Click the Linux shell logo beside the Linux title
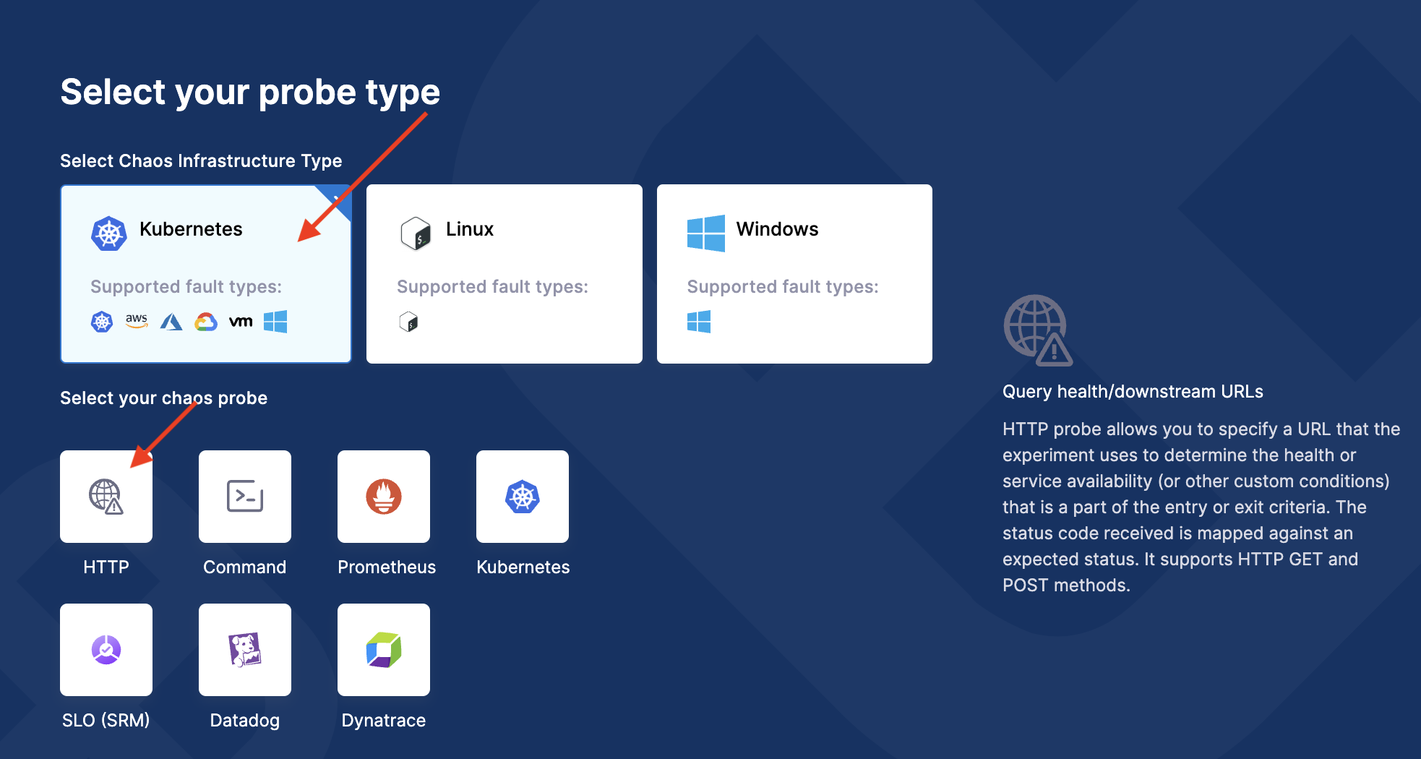The image size is (1421, 759). 416,233
